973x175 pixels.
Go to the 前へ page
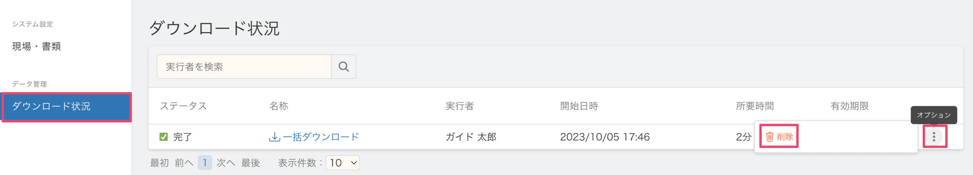[x=184, y=163]
